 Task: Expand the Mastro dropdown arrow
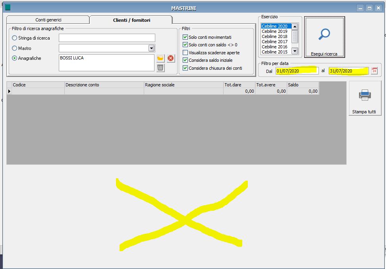tap(152, 48)
